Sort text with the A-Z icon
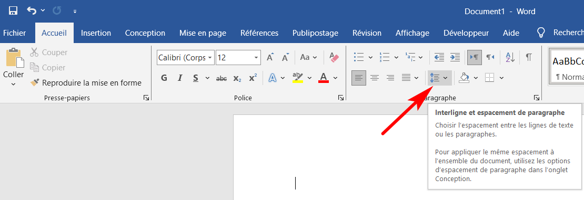Image resolution: width=584 pixels, height=200 pixels. pos(510,57)
